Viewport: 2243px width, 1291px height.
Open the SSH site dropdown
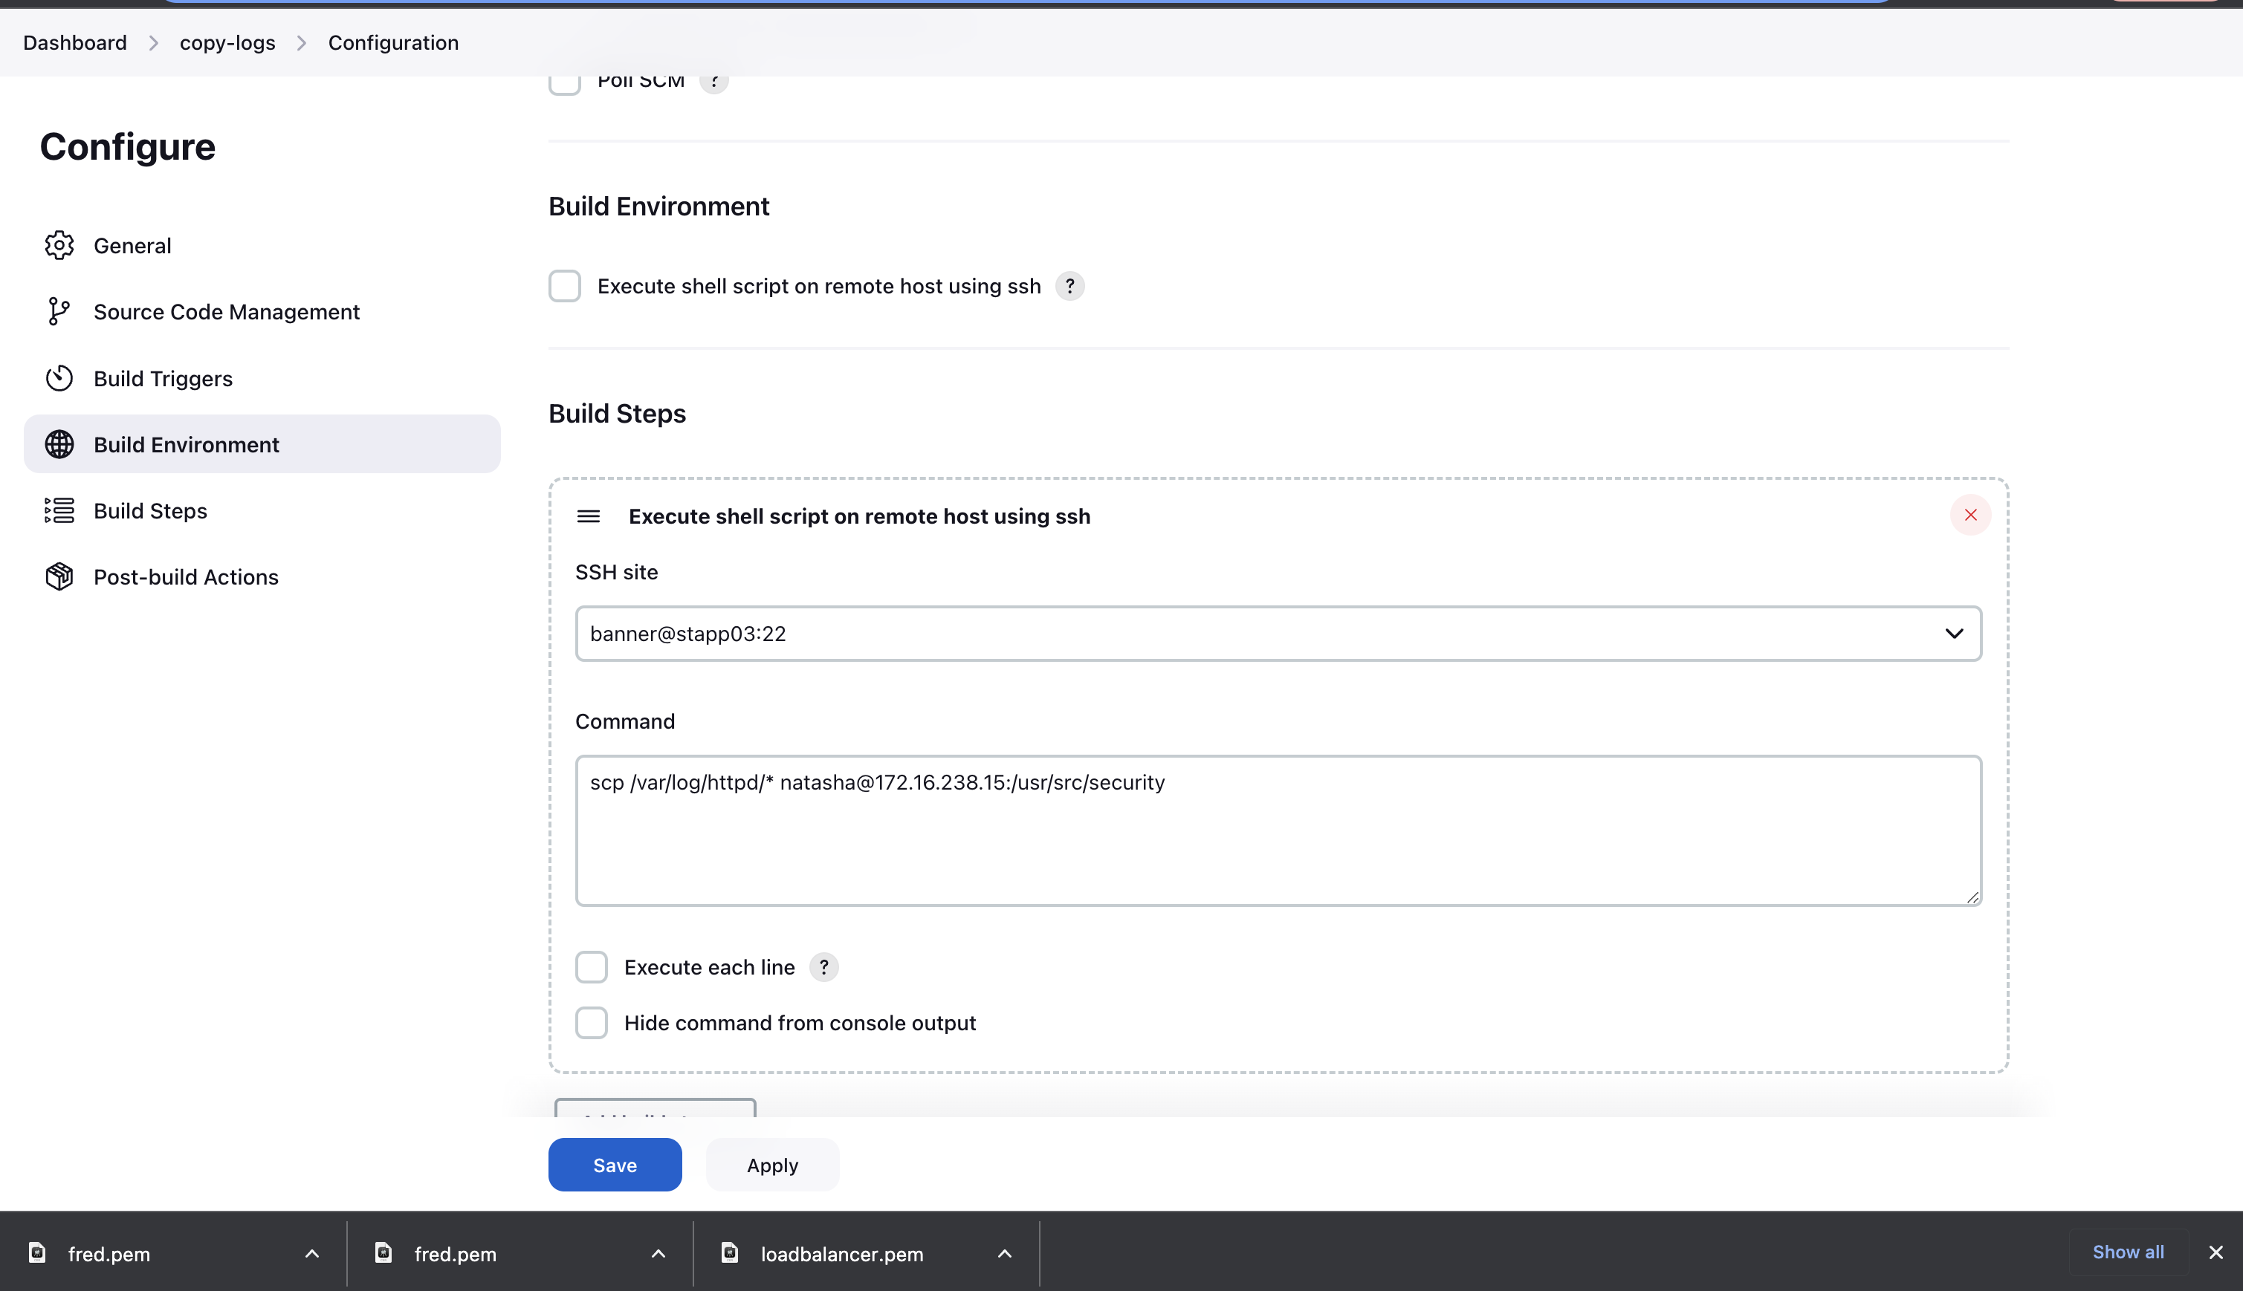pyautogui.click(x=1955, y=633)
